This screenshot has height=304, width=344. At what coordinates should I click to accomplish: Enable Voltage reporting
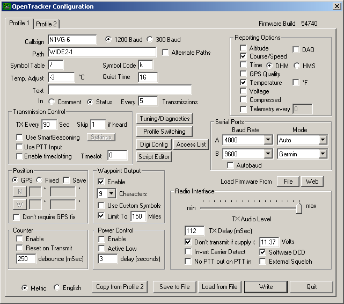(x=243, y=91)
